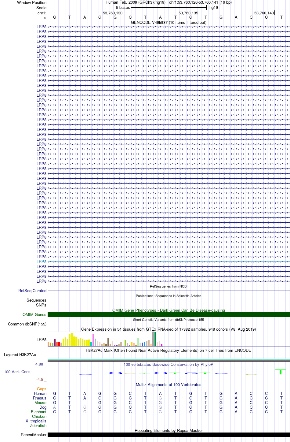Open the OMIM Gene Phenotypes track title

tap(169, 310)
